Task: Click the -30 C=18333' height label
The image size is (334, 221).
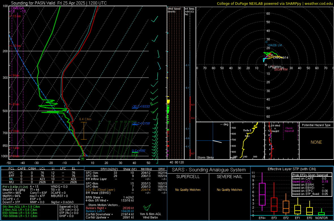Action: [x=141, y=106]
